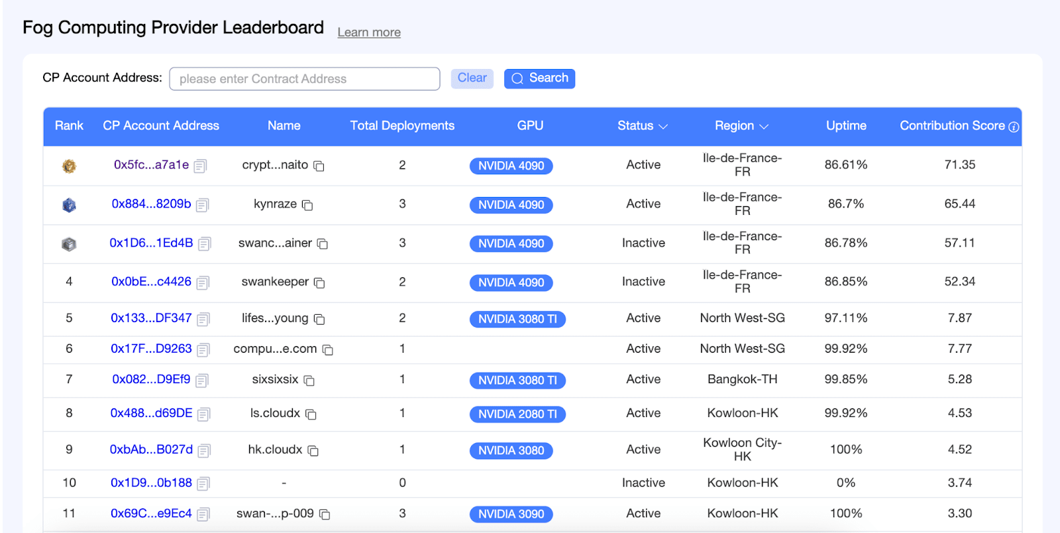1060x533 pixels.
Task: Copy the name sixsixsix
Action: (x=309, y=381)
